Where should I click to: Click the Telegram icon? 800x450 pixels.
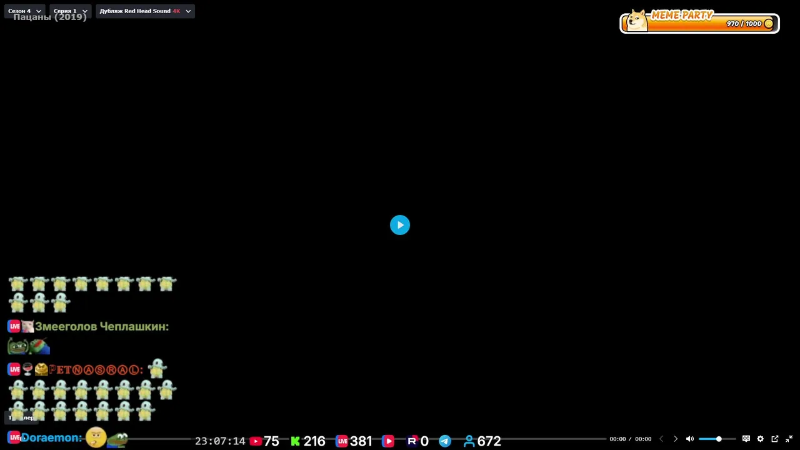coord(445,441)
